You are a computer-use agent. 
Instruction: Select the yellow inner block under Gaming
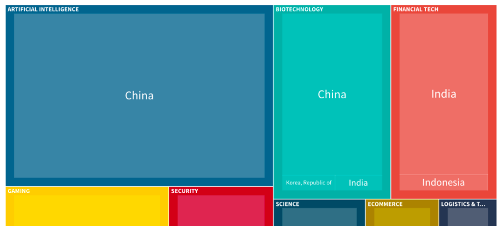[x=87, y=211]
